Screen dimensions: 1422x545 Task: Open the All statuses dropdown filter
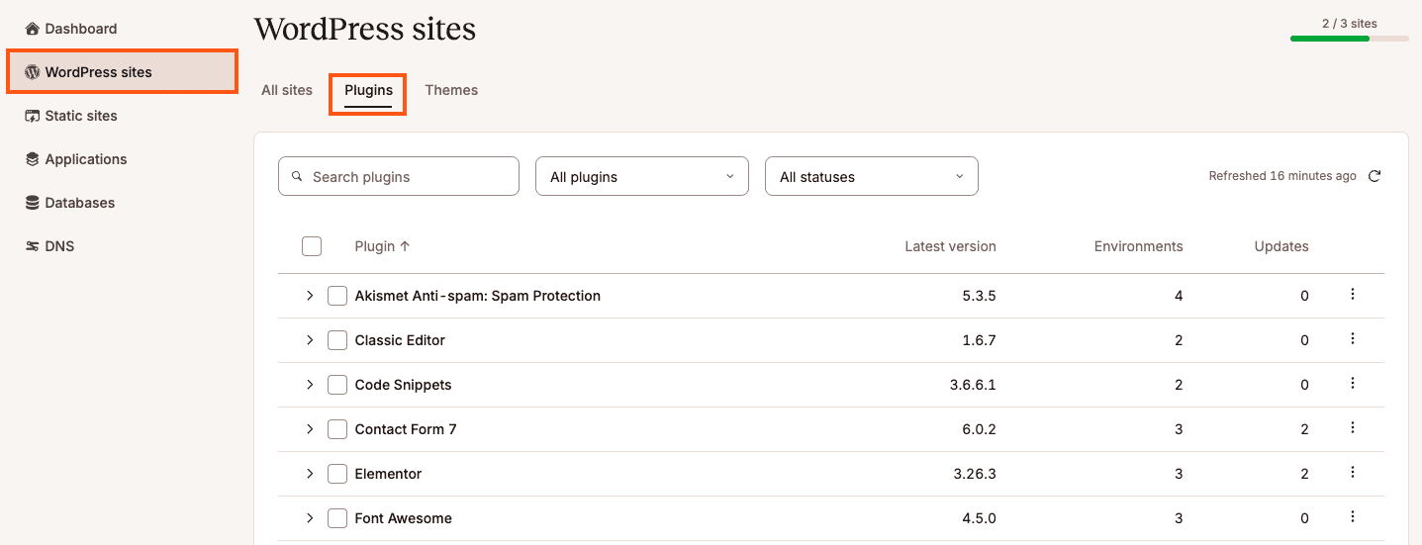pyautogui.click(x=872, y=176)
